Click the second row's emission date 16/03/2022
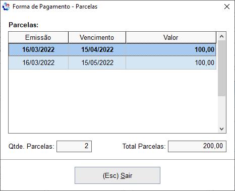 pyautogui.click(x=38, y=62)
